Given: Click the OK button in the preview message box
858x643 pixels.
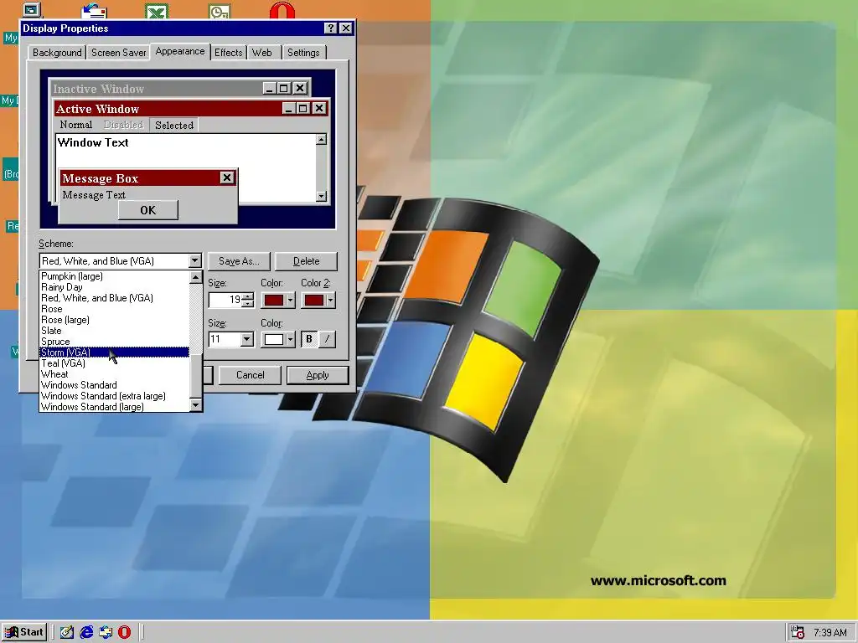Looking at the screenshot, I should 147,210.
